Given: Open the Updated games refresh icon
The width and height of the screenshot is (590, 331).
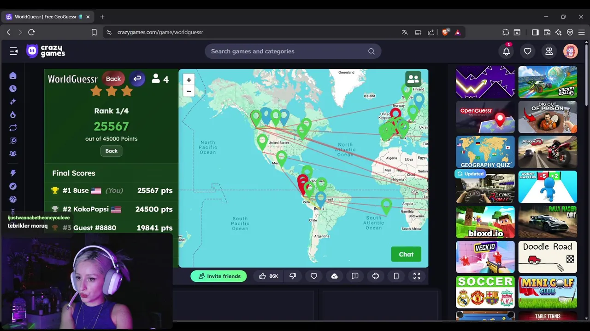Looking at the screenshot, I should [x=13, y=128].
